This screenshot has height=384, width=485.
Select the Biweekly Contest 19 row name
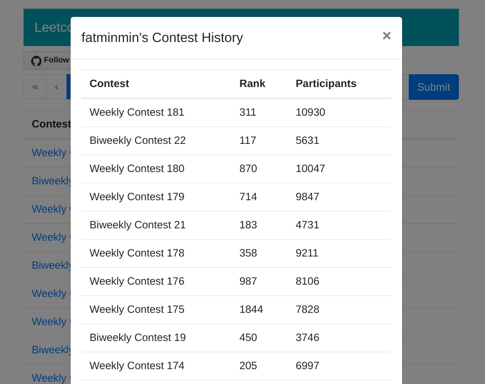(x=138, y=337)
